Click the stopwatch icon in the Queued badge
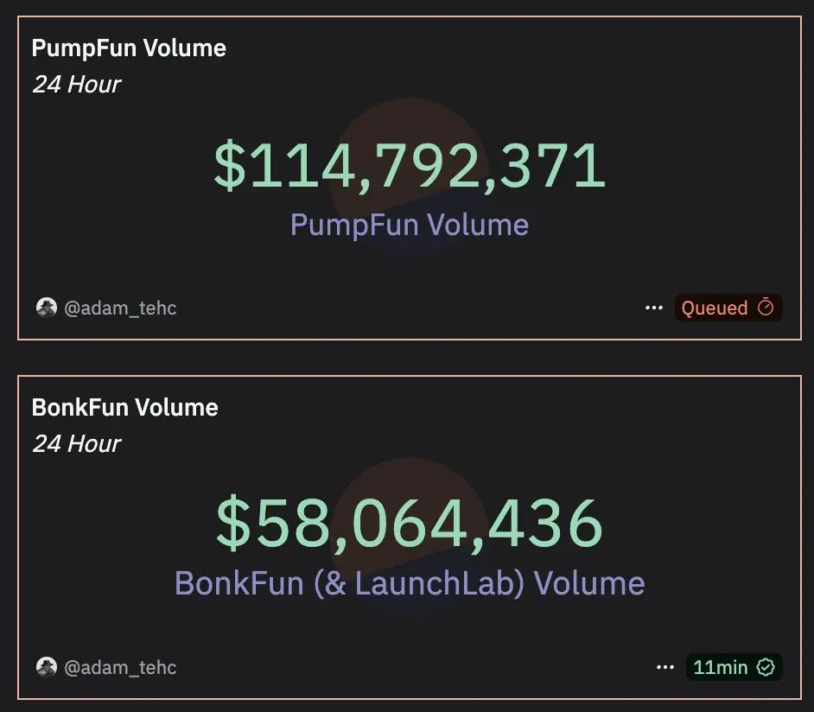The width and height of the screenshot is (814, 712). pyautogui.click(x=766, y=308)
